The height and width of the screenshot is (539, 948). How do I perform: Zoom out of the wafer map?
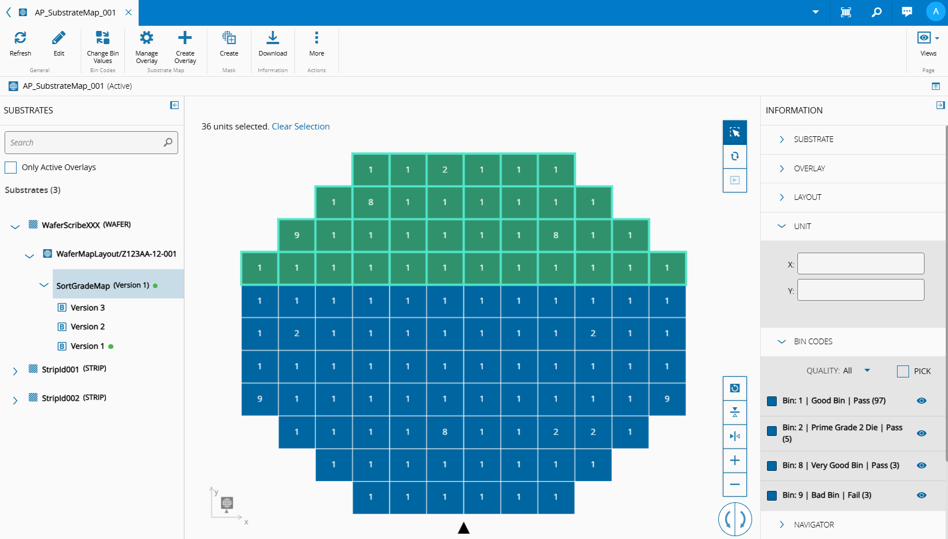(735, 485)
